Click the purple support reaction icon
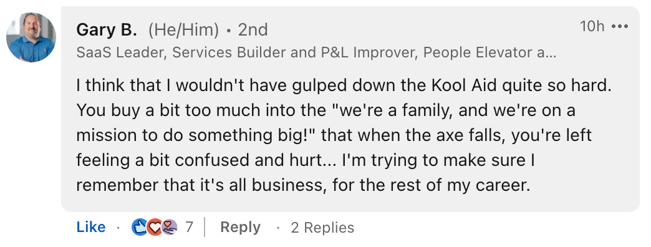 [170, 227]
